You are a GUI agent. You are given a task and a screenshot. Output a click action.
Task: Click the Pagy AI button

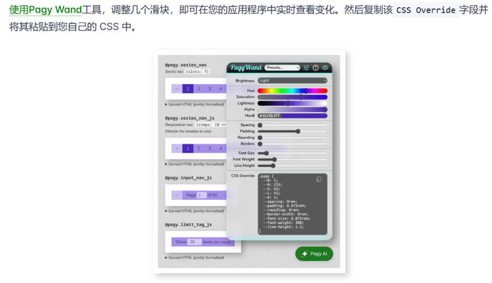314,254
